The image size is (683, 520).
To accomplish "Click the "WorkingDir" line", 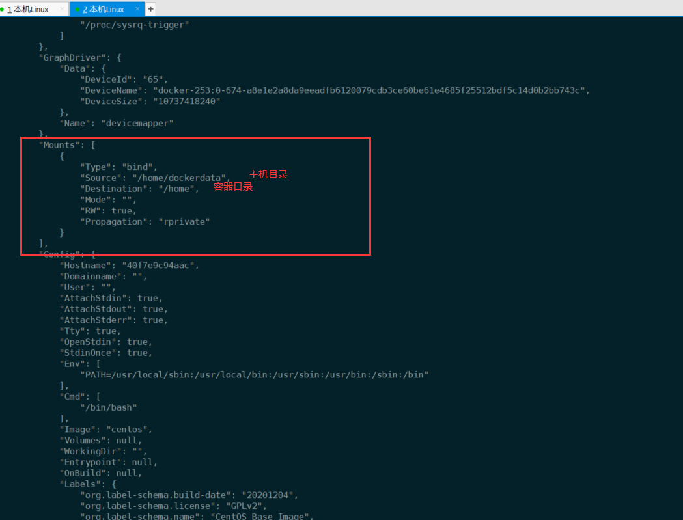I will pos(104,451).
